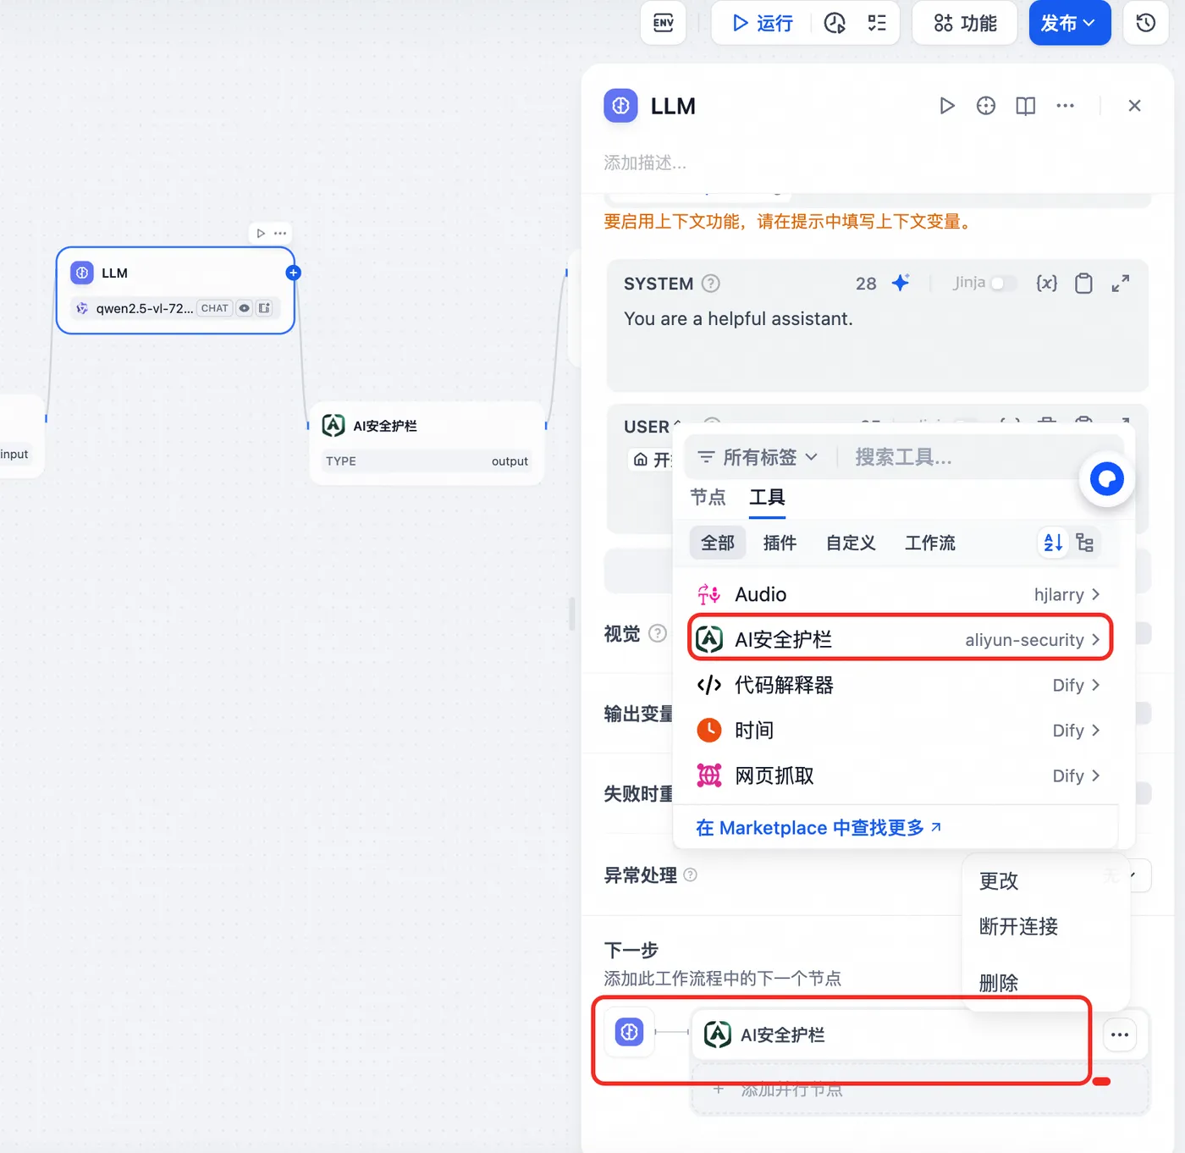
Task: Select the 自定义 tool filter
Action: coord(851,543)
